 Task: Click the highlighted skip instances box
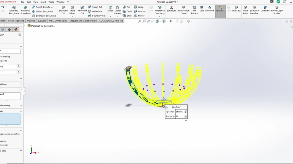click(x=10, y=119)
